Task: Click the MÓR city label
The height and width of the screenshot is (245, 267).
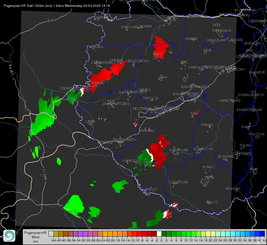Action: click(x=208, y=50)
